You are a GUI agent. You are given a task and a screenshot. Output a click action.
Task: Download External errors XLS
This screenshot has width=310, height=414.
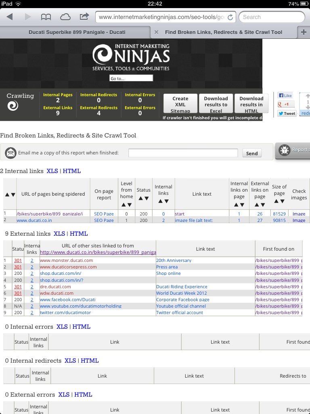tap(64, 395)
